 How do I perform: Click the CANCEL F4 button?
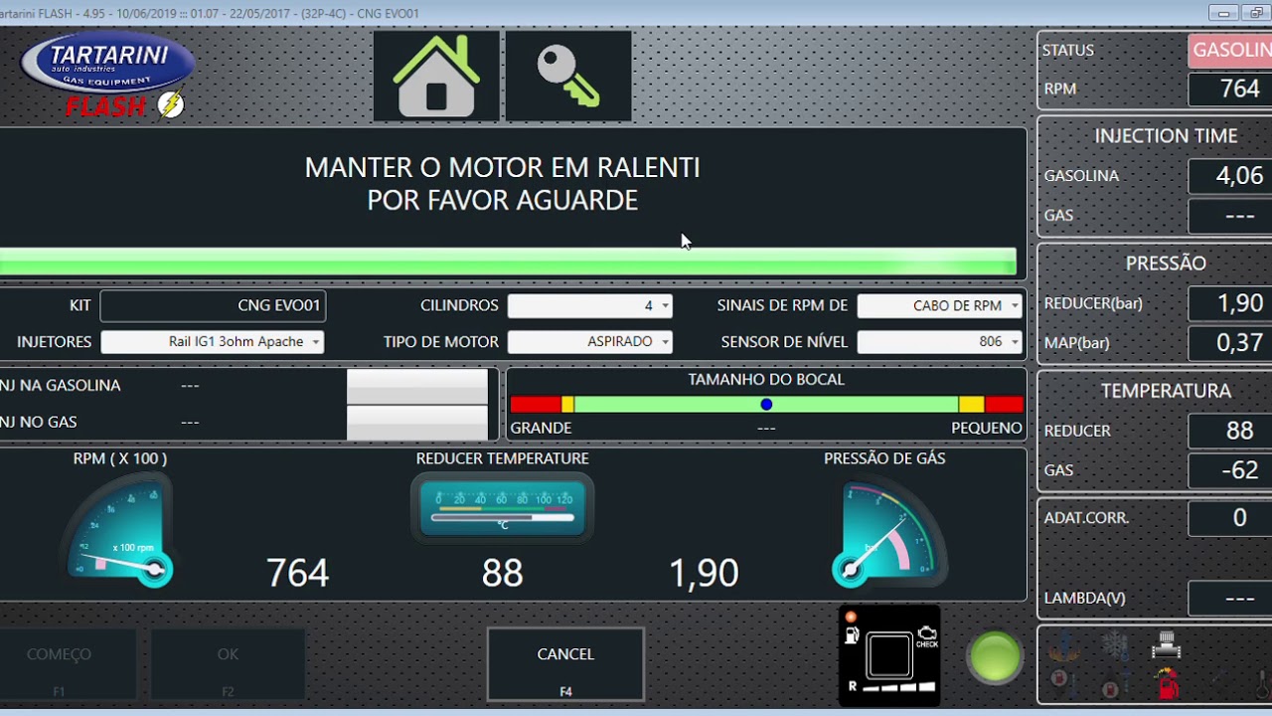[565, 664]
